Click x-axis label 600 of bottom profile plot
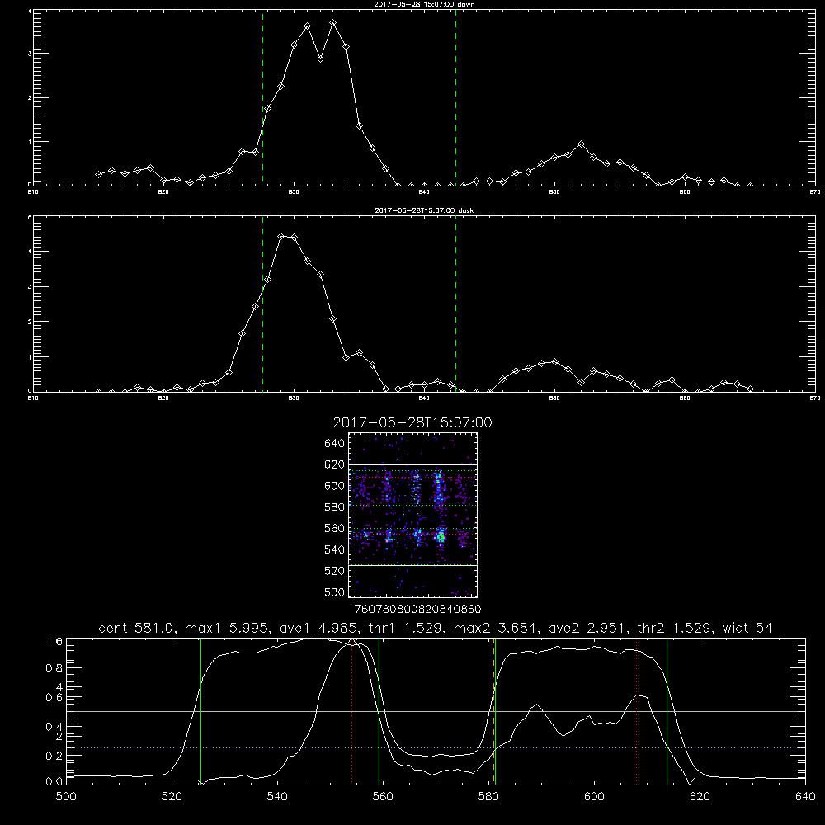825x825 pixels. 594,797
